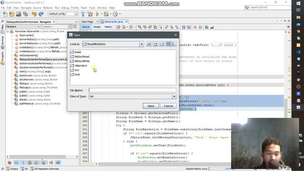
Task: Toggle Show Inherited Members in Navigator
Action: click(9, 162)
